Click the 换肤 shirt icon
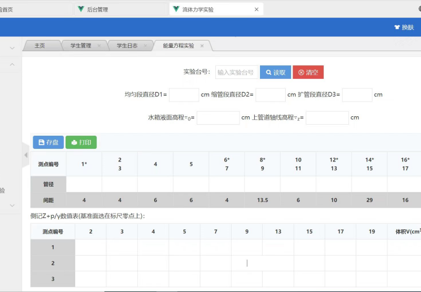Viewport: 421px width, 292px height. click(x=397, y=27)
